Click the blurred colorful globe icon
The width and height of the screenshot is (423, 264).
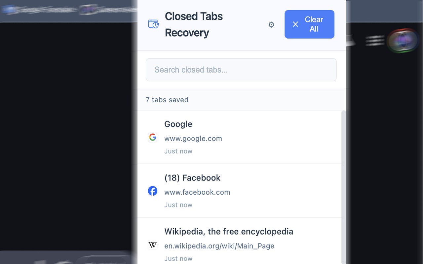402,41
